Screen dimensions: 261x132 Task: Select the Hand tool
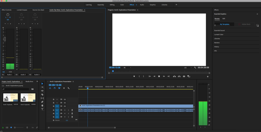[x=42, y=105]
